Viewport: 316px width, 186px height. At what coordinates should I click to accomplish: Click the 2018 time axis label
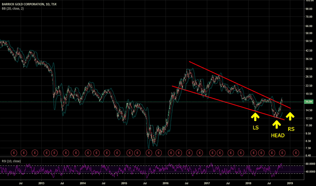click(248, 183)
